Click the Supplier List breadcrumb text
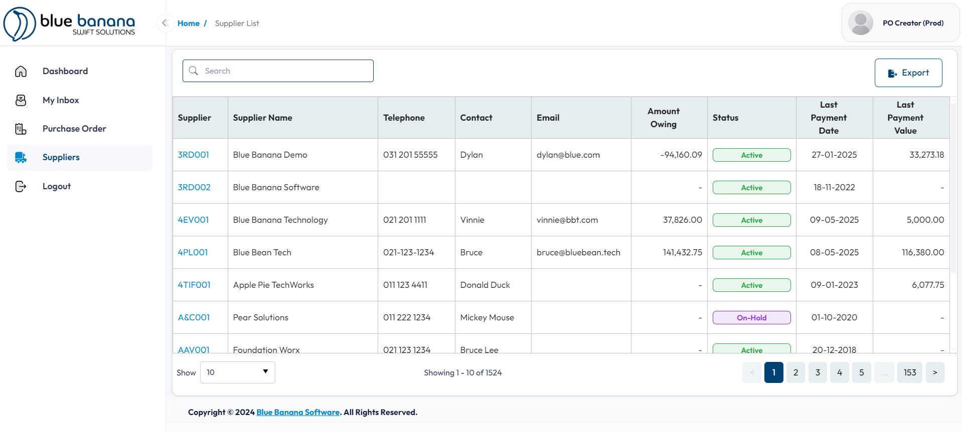The width and height of the screenshot is (962, 432). 237,23
